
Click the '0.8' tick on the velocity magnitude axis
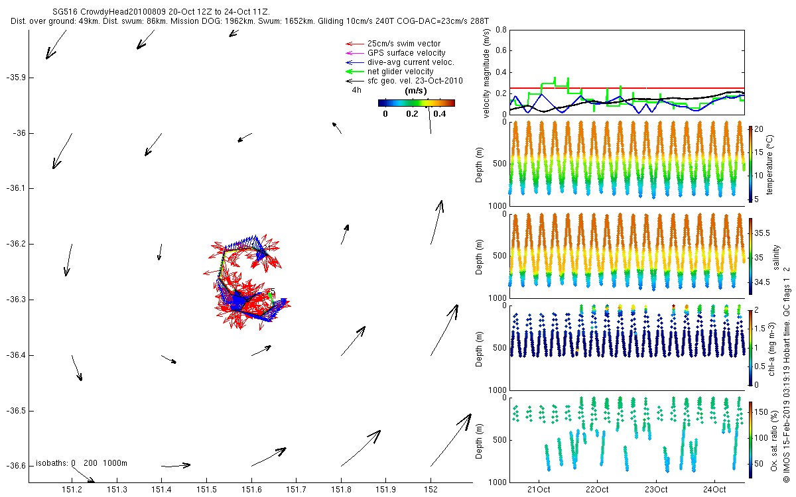501,30
